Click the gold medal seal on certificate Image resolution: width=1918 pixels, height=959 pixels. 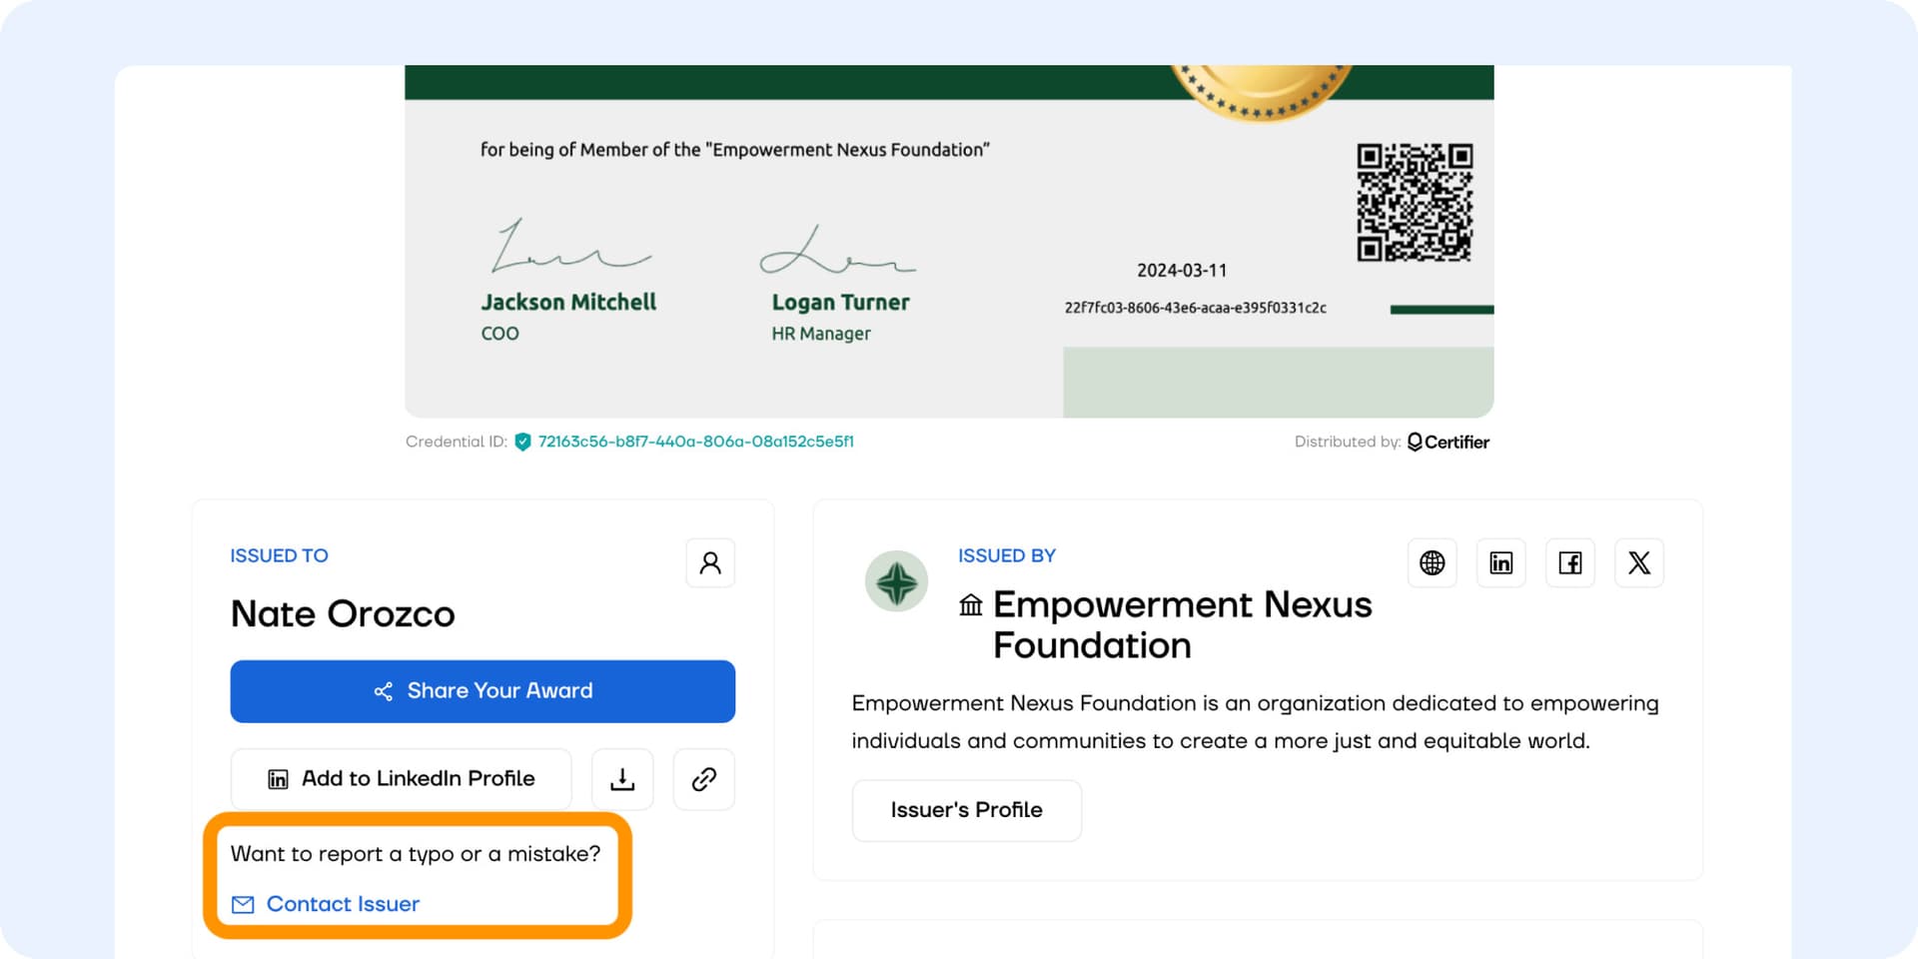1261,90
